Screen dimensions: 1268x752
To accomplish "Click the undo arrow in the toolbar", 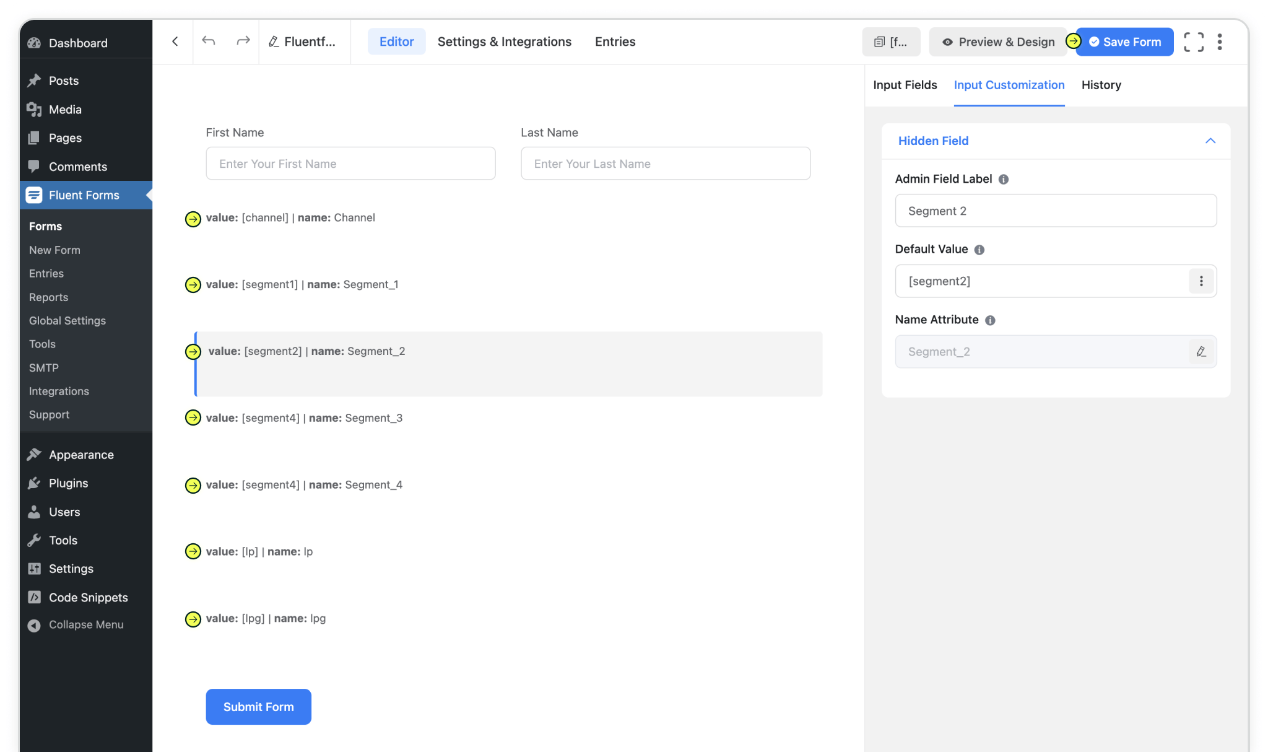I will pyautogui.click(x=209, y=42).
